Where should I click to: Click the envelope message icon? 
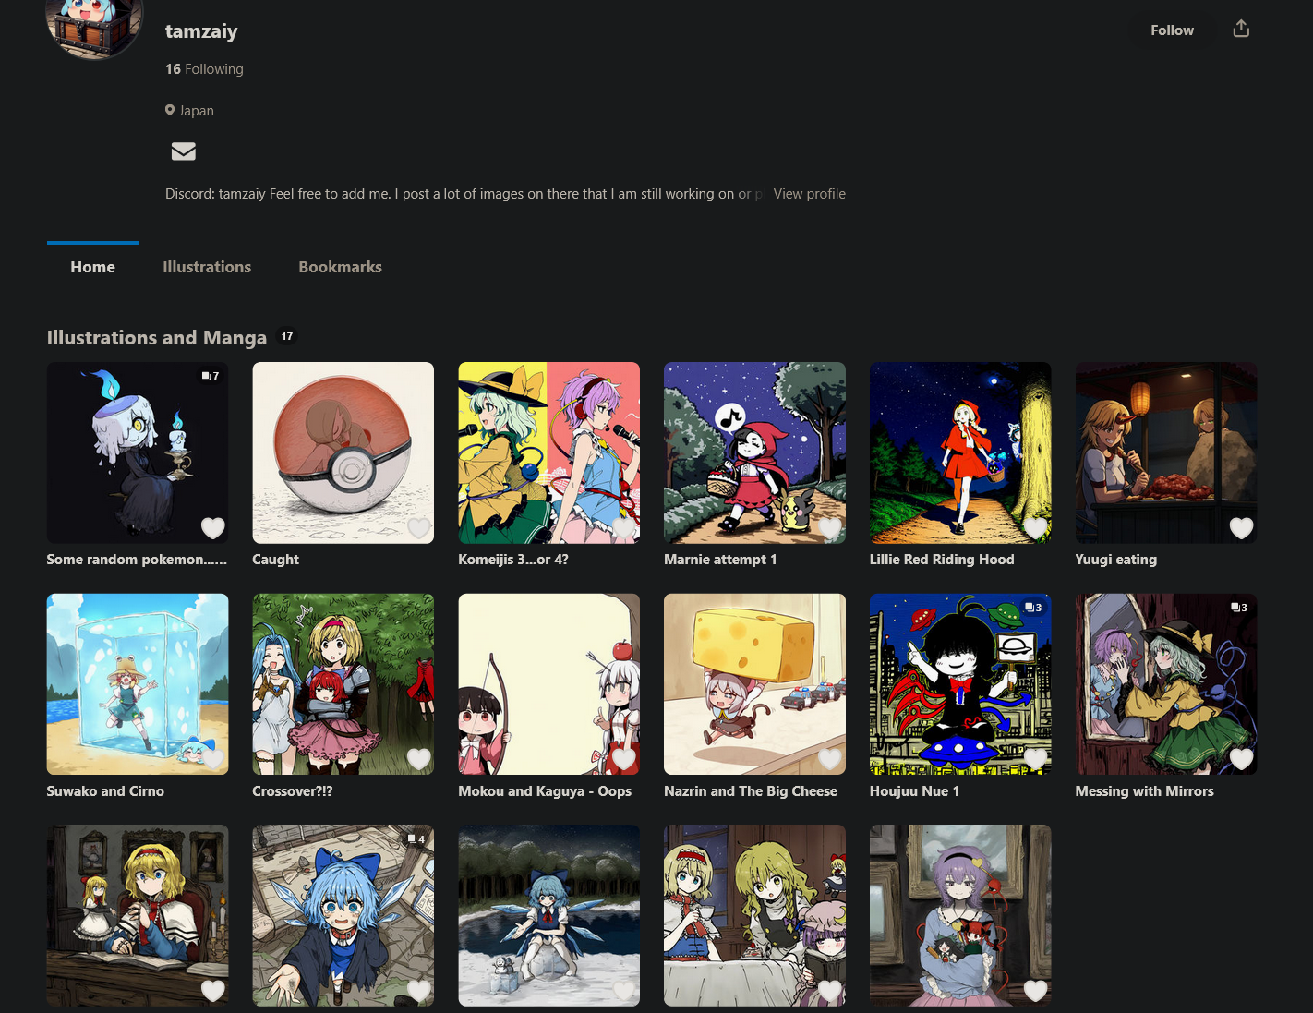point(184,151)
